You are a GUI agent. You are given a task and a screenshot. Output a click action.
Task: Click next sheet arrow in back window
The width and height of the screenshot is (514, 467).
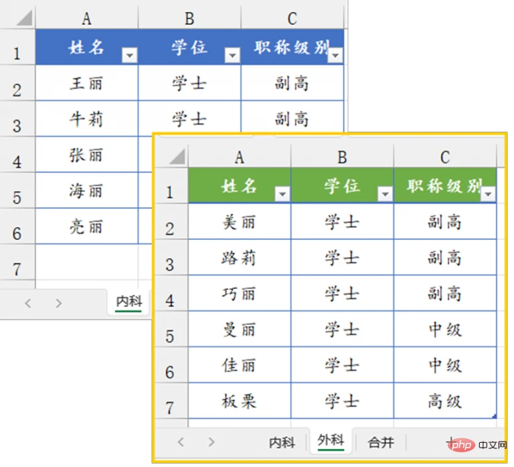pos(59,303)
